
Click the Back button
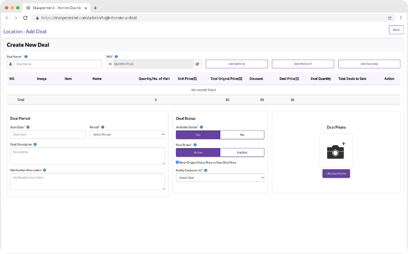point(396,30)
